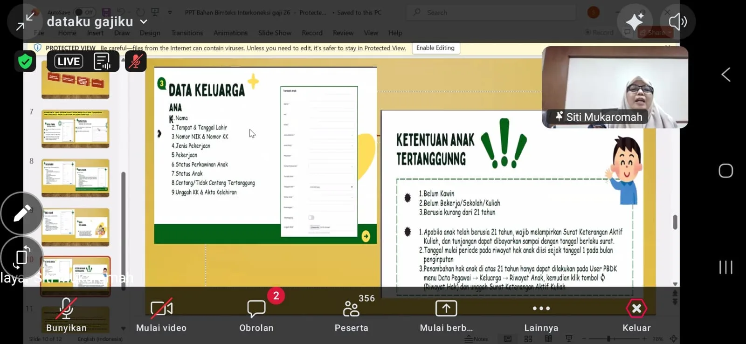Open the Notes pane from status bar
The width and height of the screenshot is (746, 344).
476,339
